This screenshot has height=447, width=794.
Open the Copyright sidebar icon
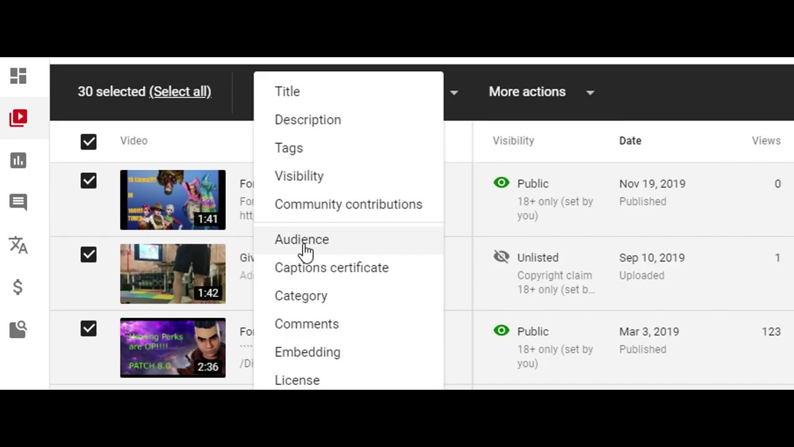click(x=19, y=329)
